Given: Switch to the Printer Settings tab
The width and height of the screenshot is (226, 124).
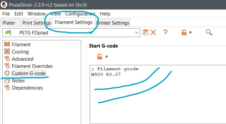Looking at the screenshot, I should click(113, 23).
